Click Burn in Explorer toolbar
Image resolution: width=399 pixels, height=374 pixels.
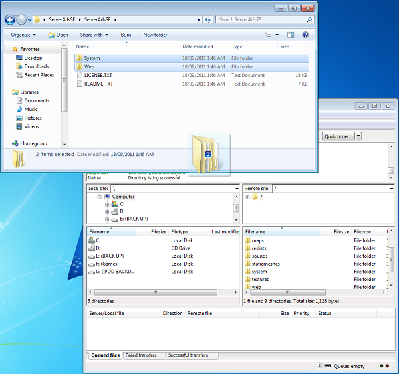tap(126, 35)
